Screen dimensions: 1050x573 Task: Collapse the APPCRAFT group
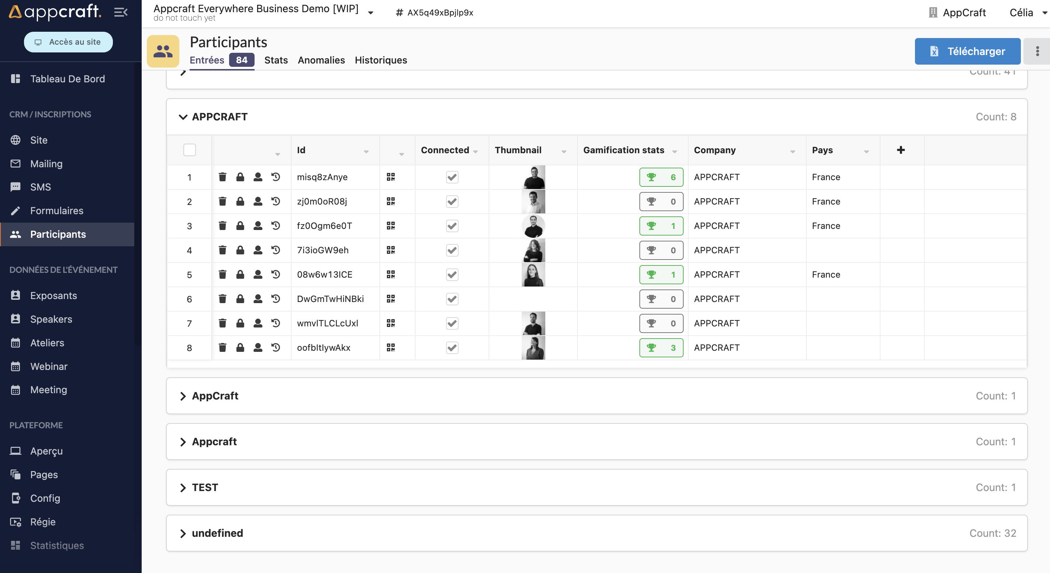pos(183,117)
